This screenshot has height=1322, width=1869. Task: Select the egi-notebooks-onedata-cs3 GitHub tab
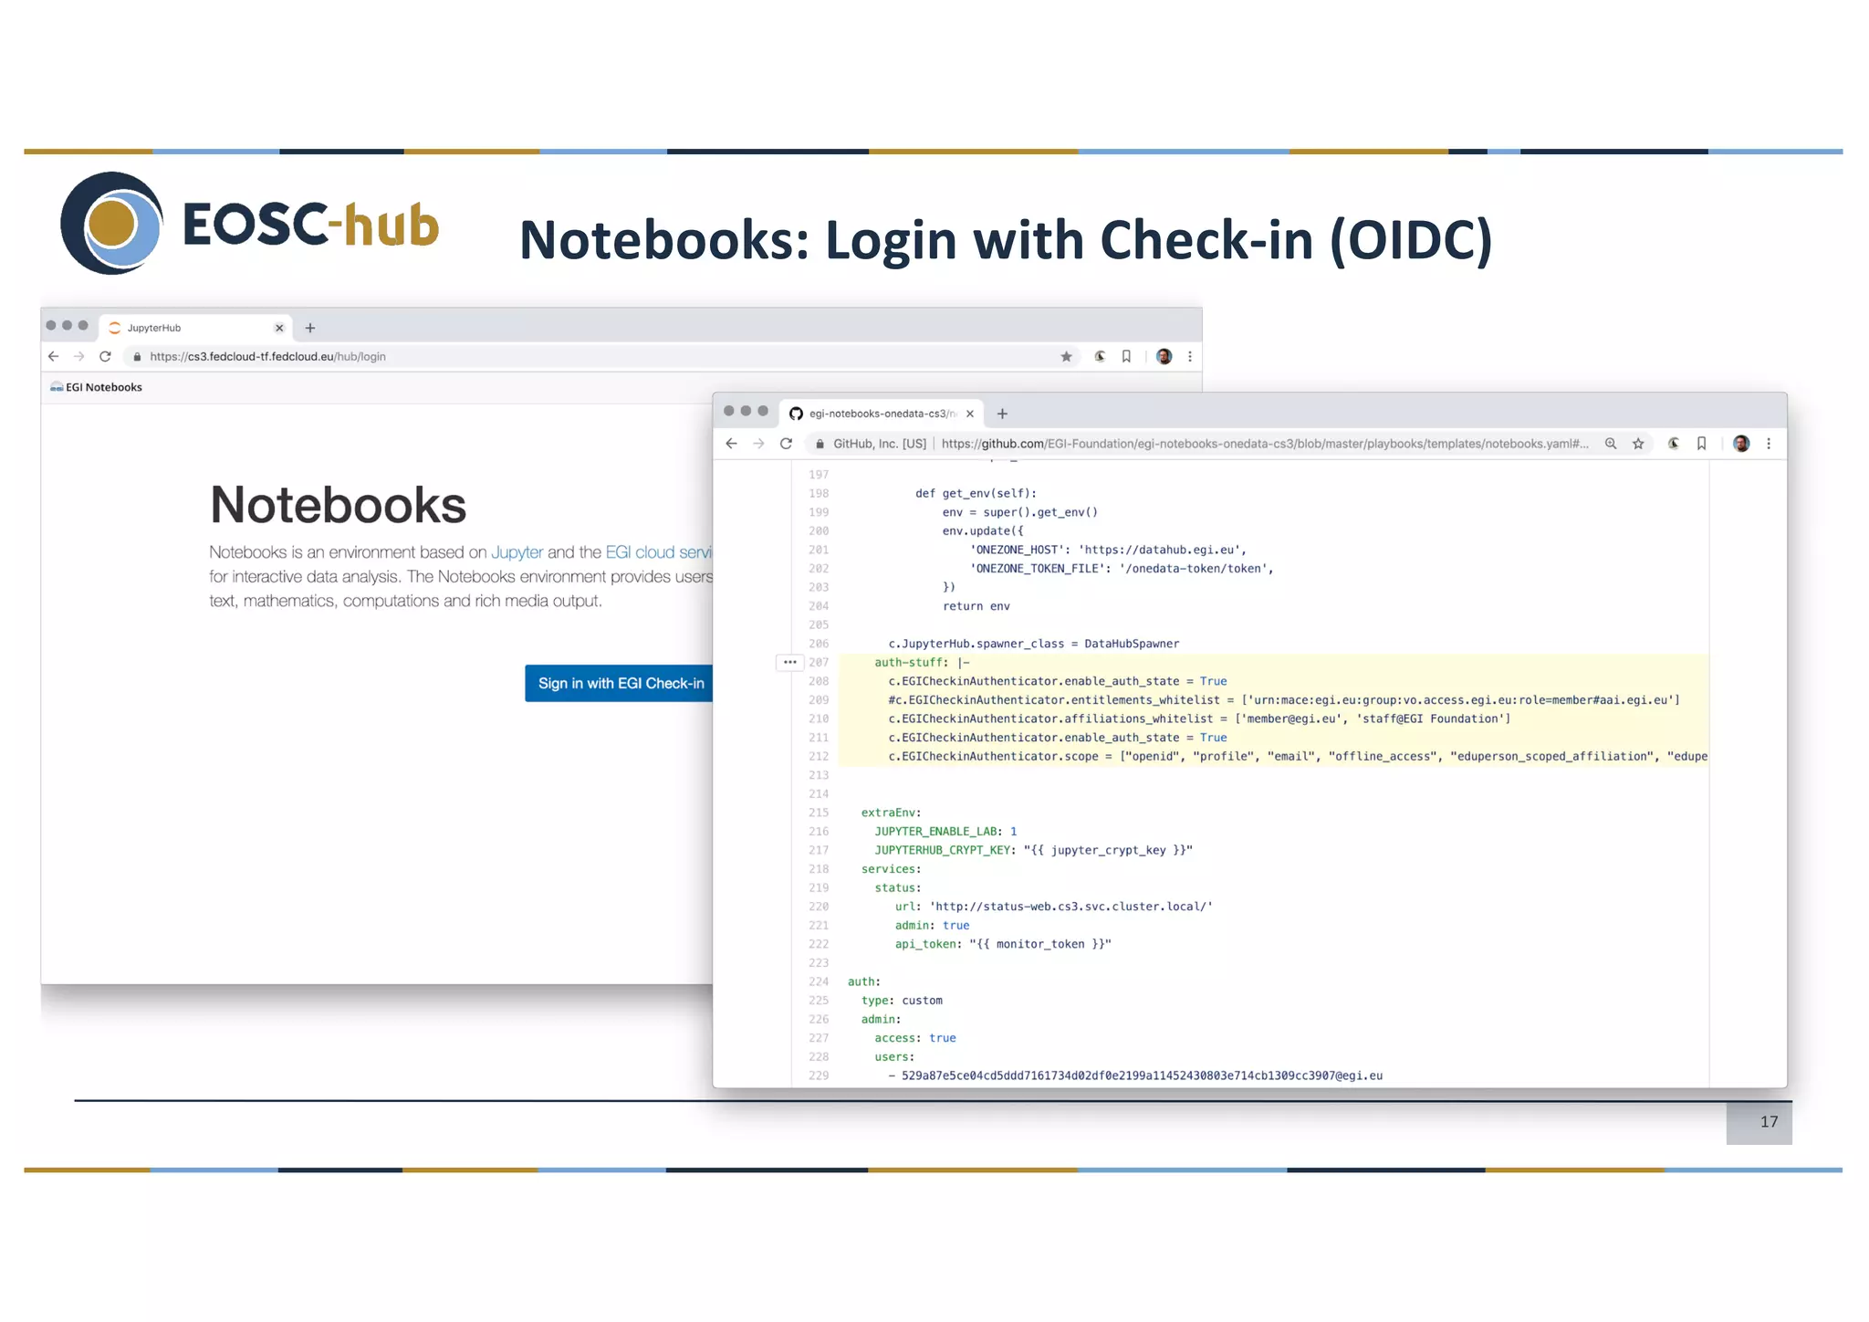coord(881,414)
